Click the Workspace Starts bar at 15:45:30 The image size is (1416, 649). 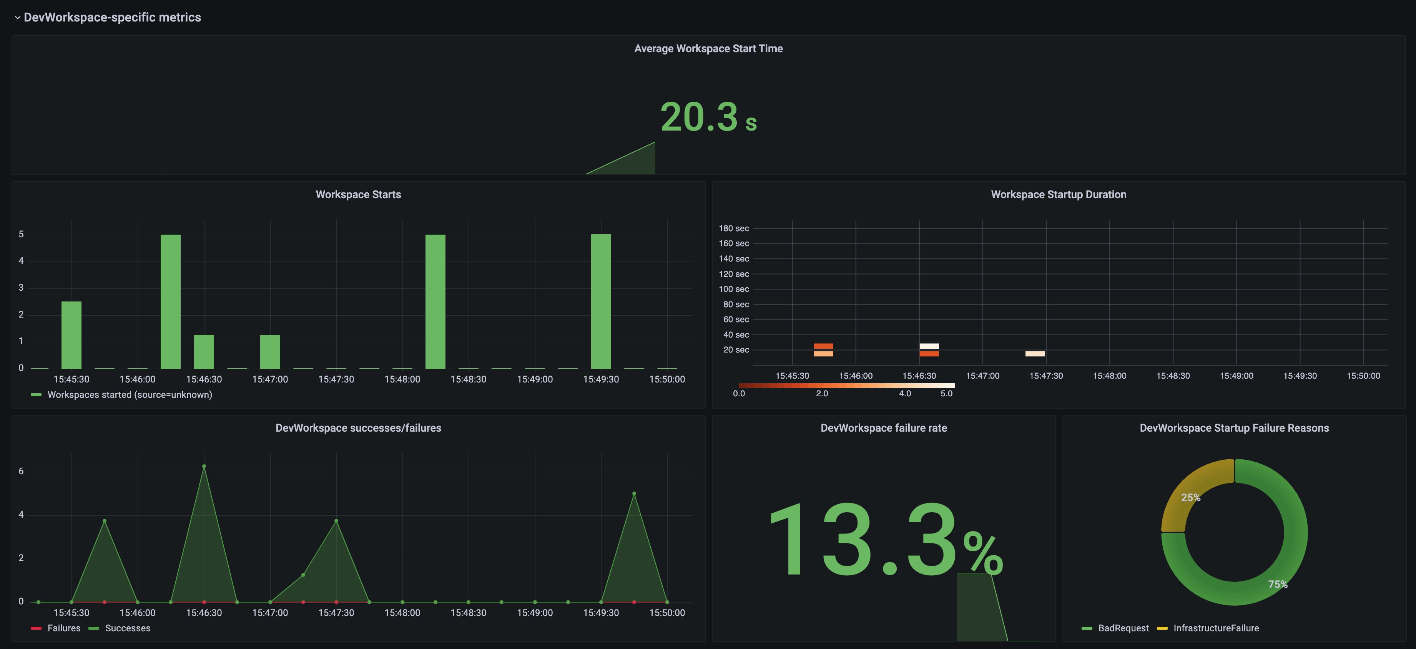point(71,335)
